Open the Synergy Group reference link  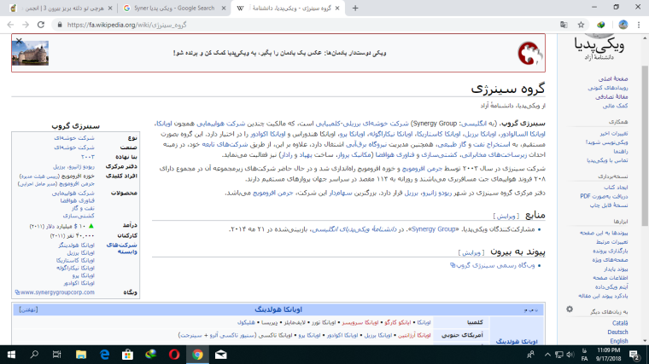click(x=433, y=229)
